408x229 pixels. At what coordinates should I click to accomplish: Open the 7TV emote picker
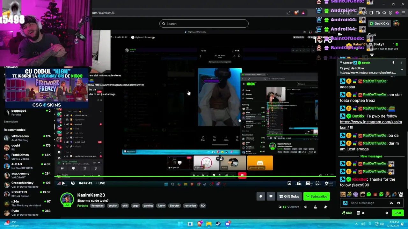pyautogui.click(x=391, y=203)
